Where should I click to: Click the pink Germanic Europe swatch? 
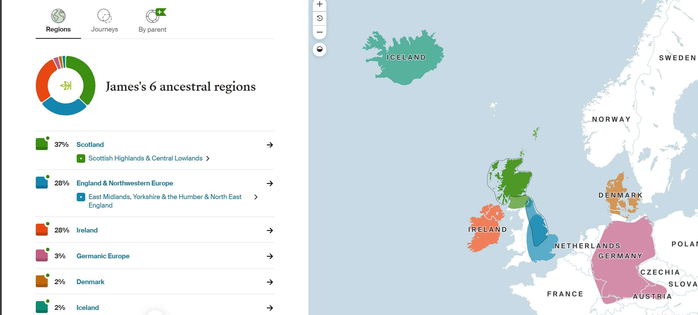(x=42, y=255)
